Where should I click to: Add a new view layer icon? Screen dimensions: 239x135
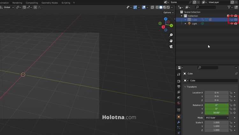(x=232, y=2)
